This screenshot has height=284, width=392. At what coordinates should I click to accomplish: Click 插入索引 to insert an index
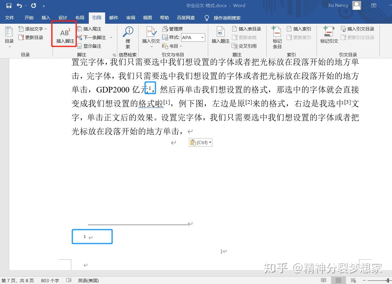point(299,29)
